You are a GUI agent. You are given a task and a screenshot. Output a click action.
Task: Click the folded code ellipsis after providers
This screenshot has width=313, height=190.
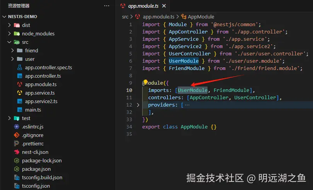[x=187, y=105]
